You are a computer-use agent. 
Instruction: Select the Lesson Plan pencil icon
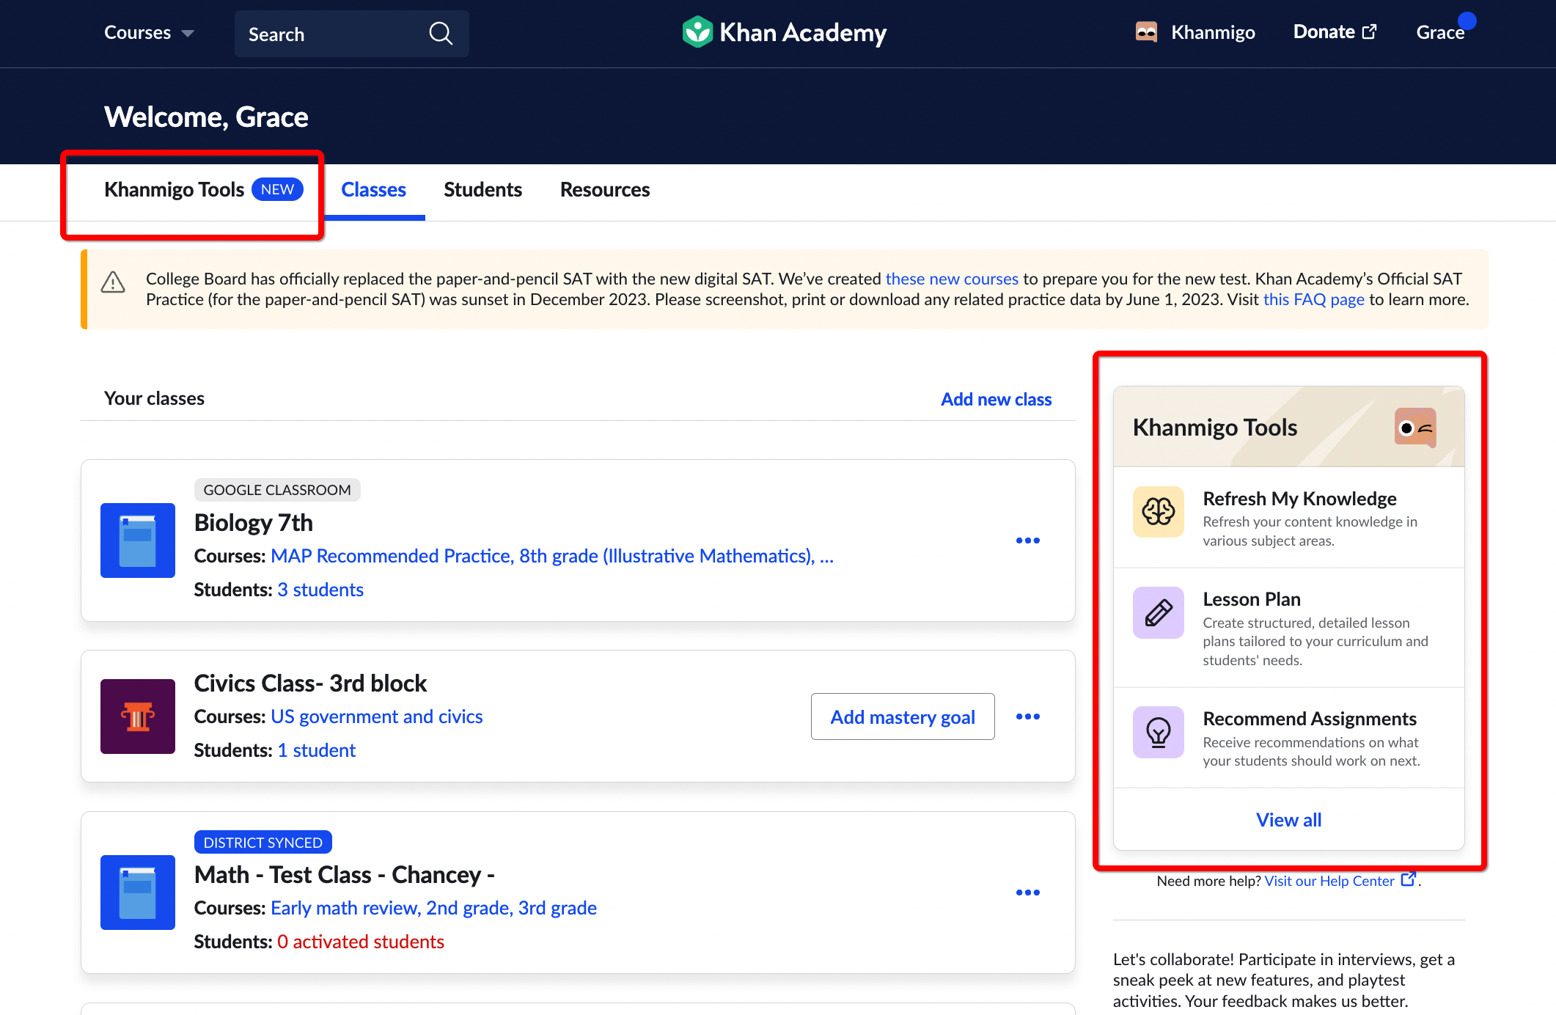tap(1158, 612)
